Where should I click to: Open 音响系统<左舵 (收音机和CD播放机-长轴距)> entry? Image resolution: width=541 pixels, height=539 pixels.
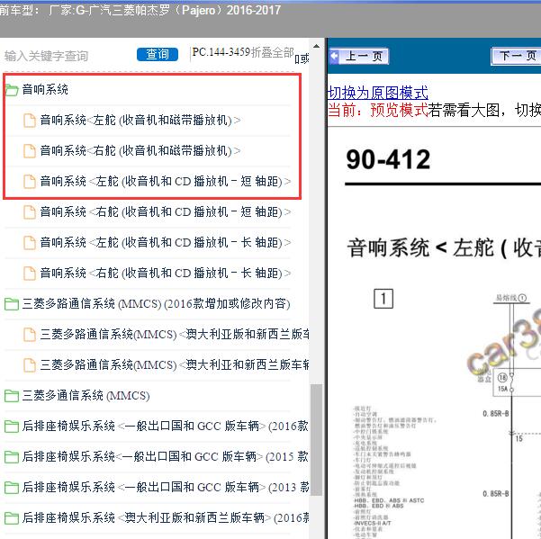pos(166,242)
